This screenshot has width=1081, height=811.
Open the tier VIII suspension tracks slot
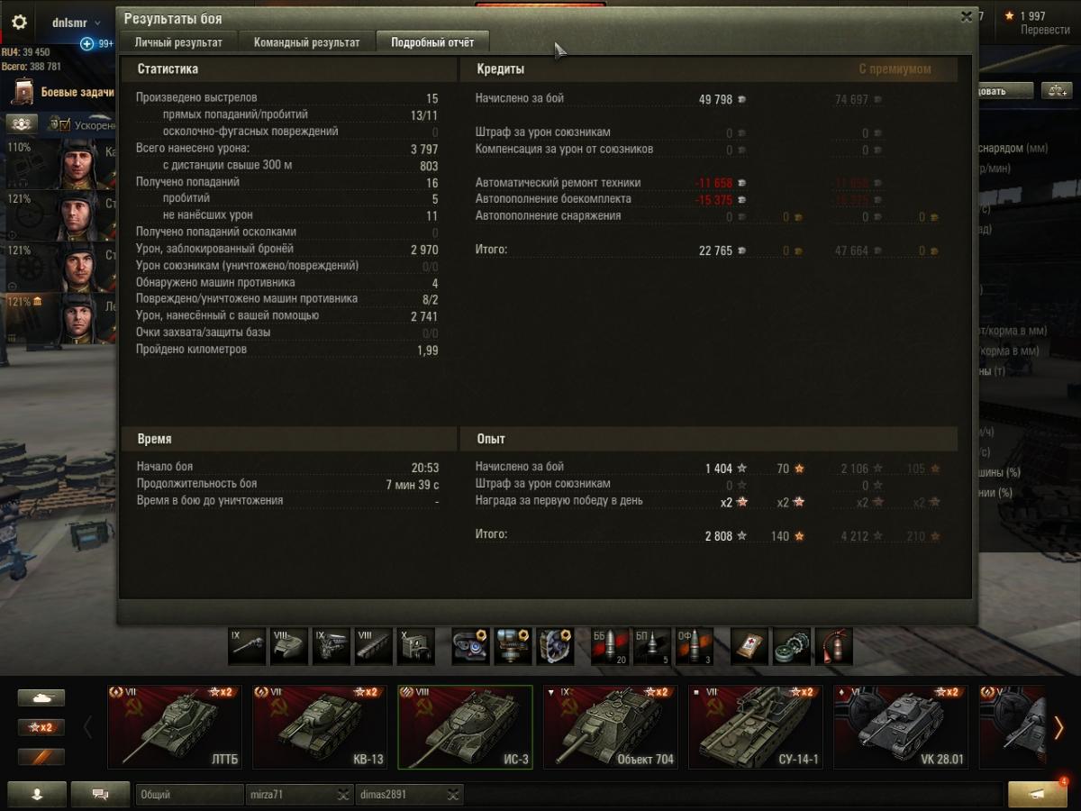pyautogui.click(x=374, y=646)
